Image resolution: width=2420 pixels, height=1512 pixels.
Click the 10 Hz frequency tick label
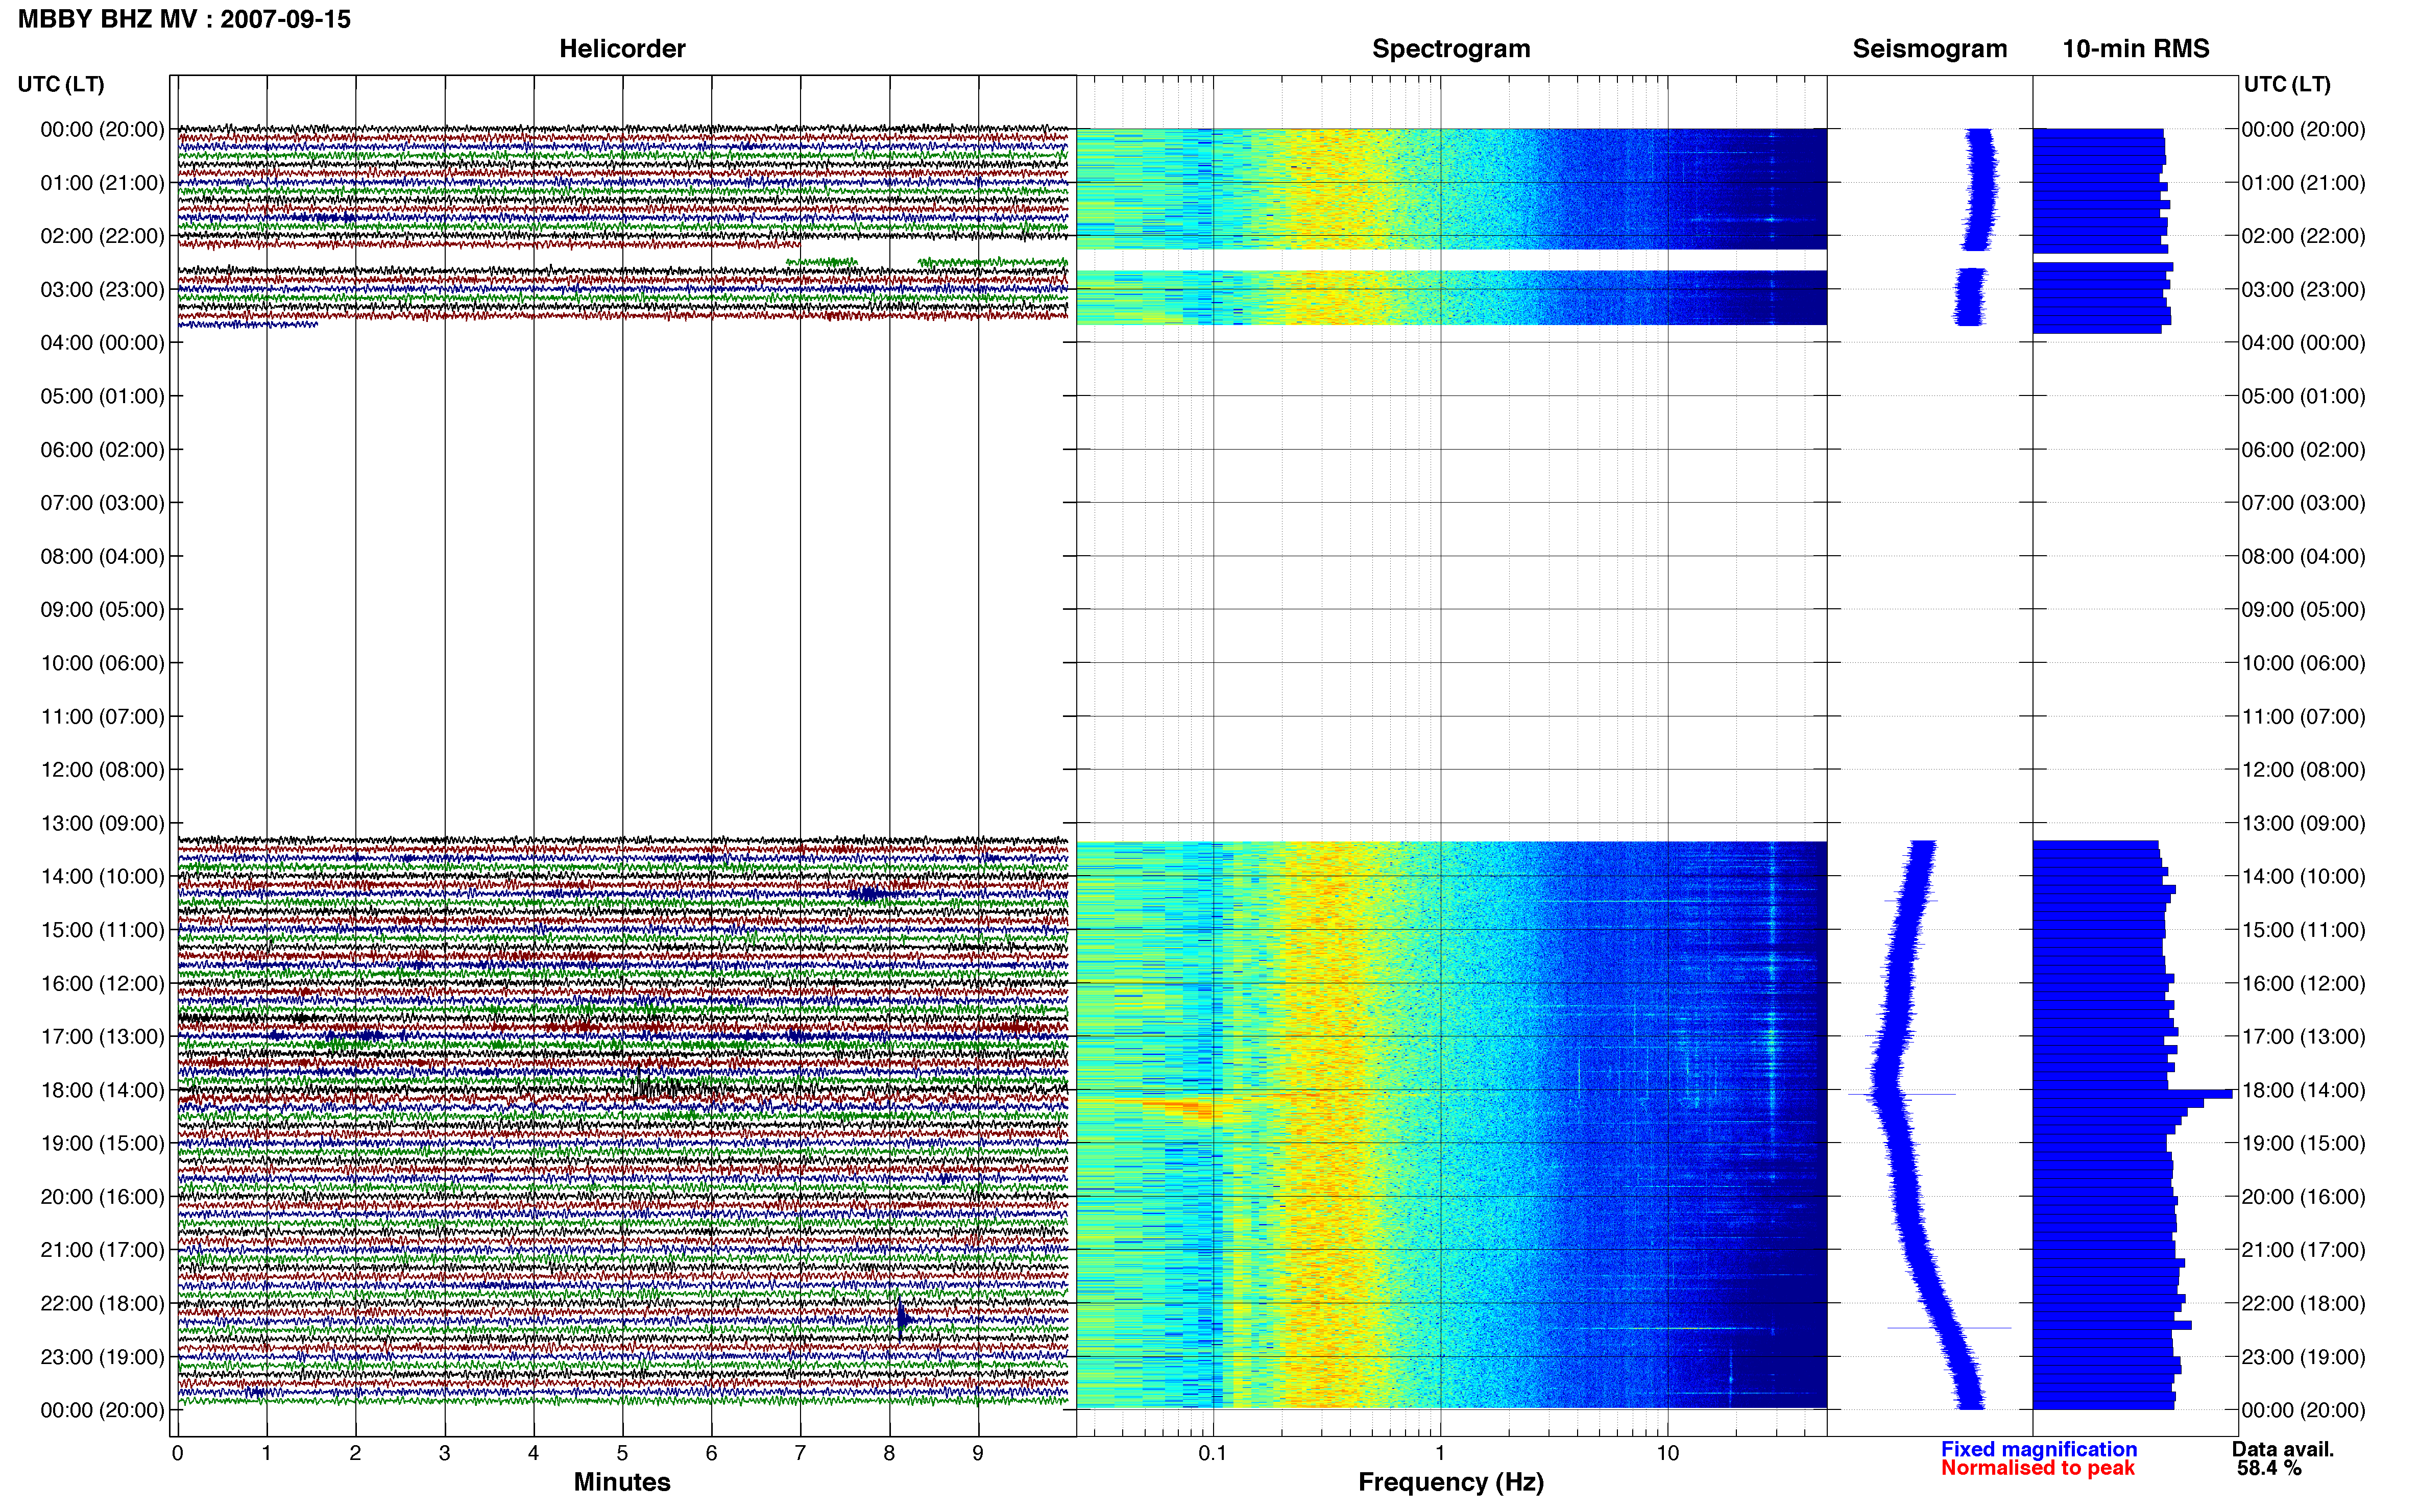[1667, 1453]
